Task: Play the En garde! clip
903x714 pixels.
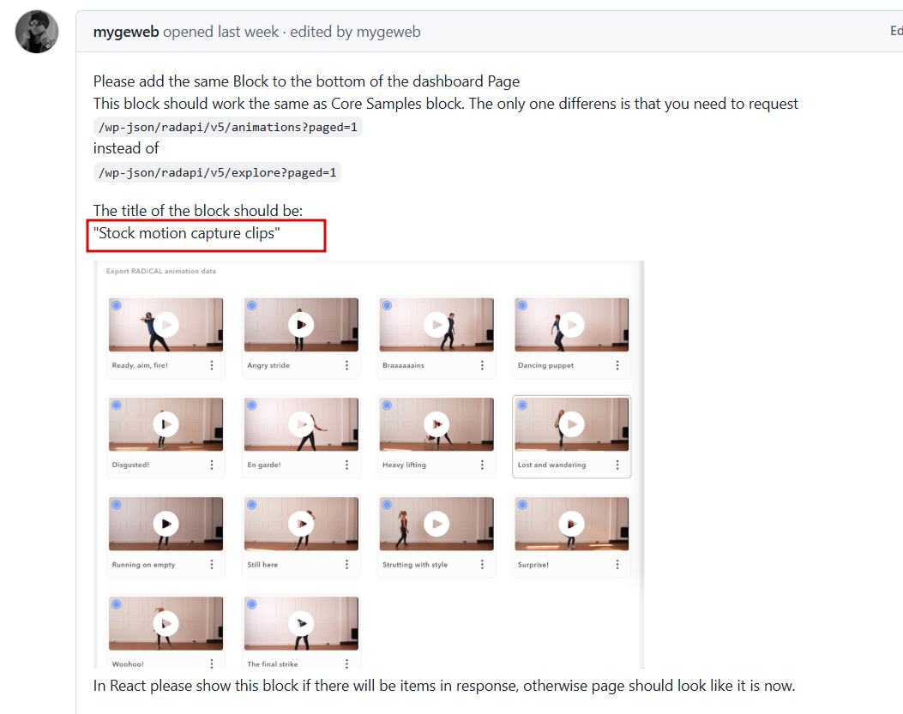Action: click(301, 424)
